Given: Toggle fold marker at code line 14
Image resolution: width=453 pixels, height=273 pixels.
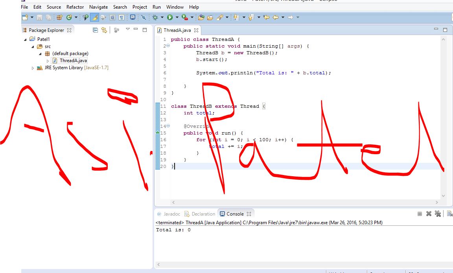Looking at the screenshot, I should (x=168, y=125).
